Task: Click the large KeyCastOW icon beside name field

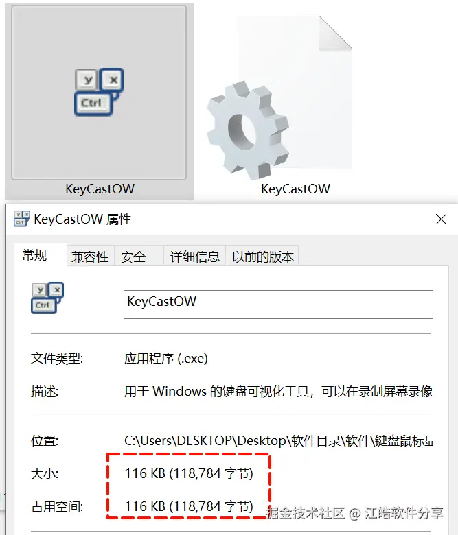Action: point(47,298)
